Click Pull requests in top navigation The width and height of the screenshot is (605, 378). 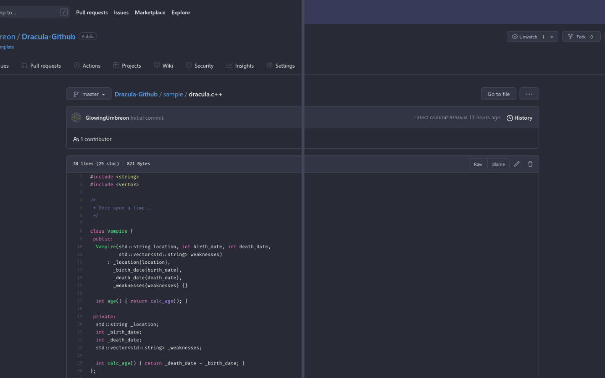92,13
